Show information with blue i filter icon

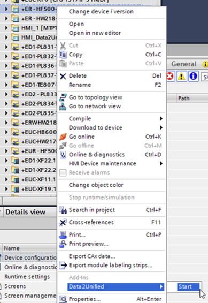tap(194, 77)
